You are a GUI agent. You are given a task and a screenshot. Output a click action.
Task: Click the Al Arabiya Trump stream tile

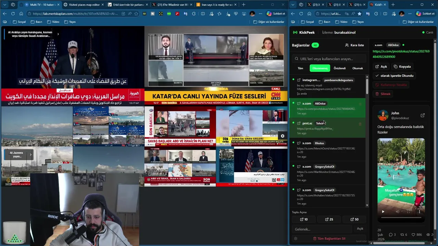tap(72, 66)
